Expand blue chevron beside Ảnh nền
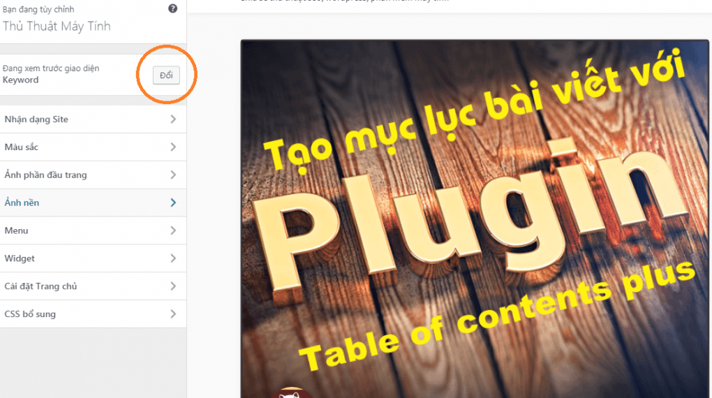Viewport: 712px width, 398px height. coord(173,202)
